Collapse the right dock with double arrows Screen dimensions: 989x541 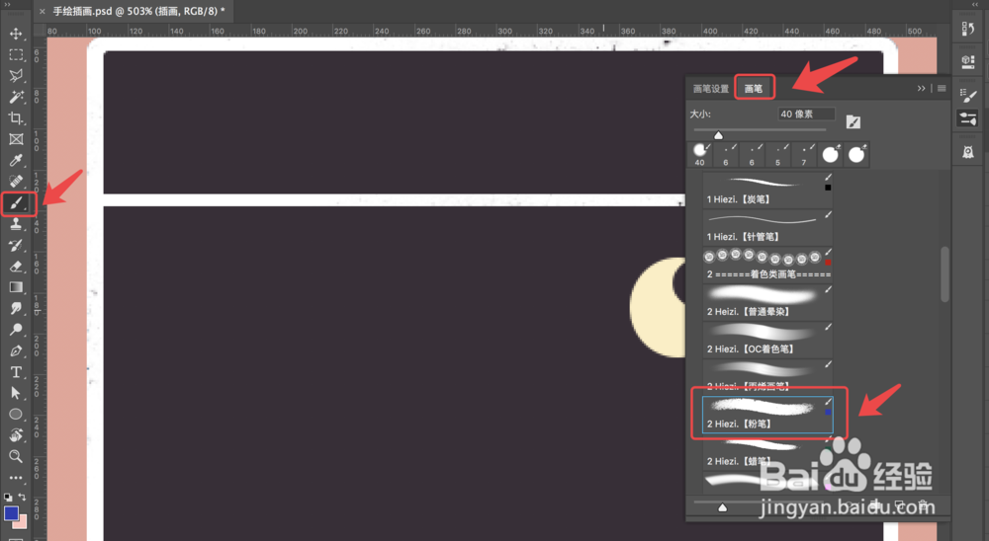pos(974,4)
